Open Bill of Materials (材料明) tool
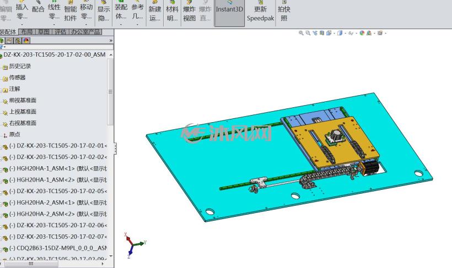 [172, 12]
